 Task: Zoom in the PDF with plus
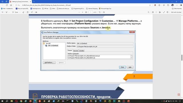83,12
